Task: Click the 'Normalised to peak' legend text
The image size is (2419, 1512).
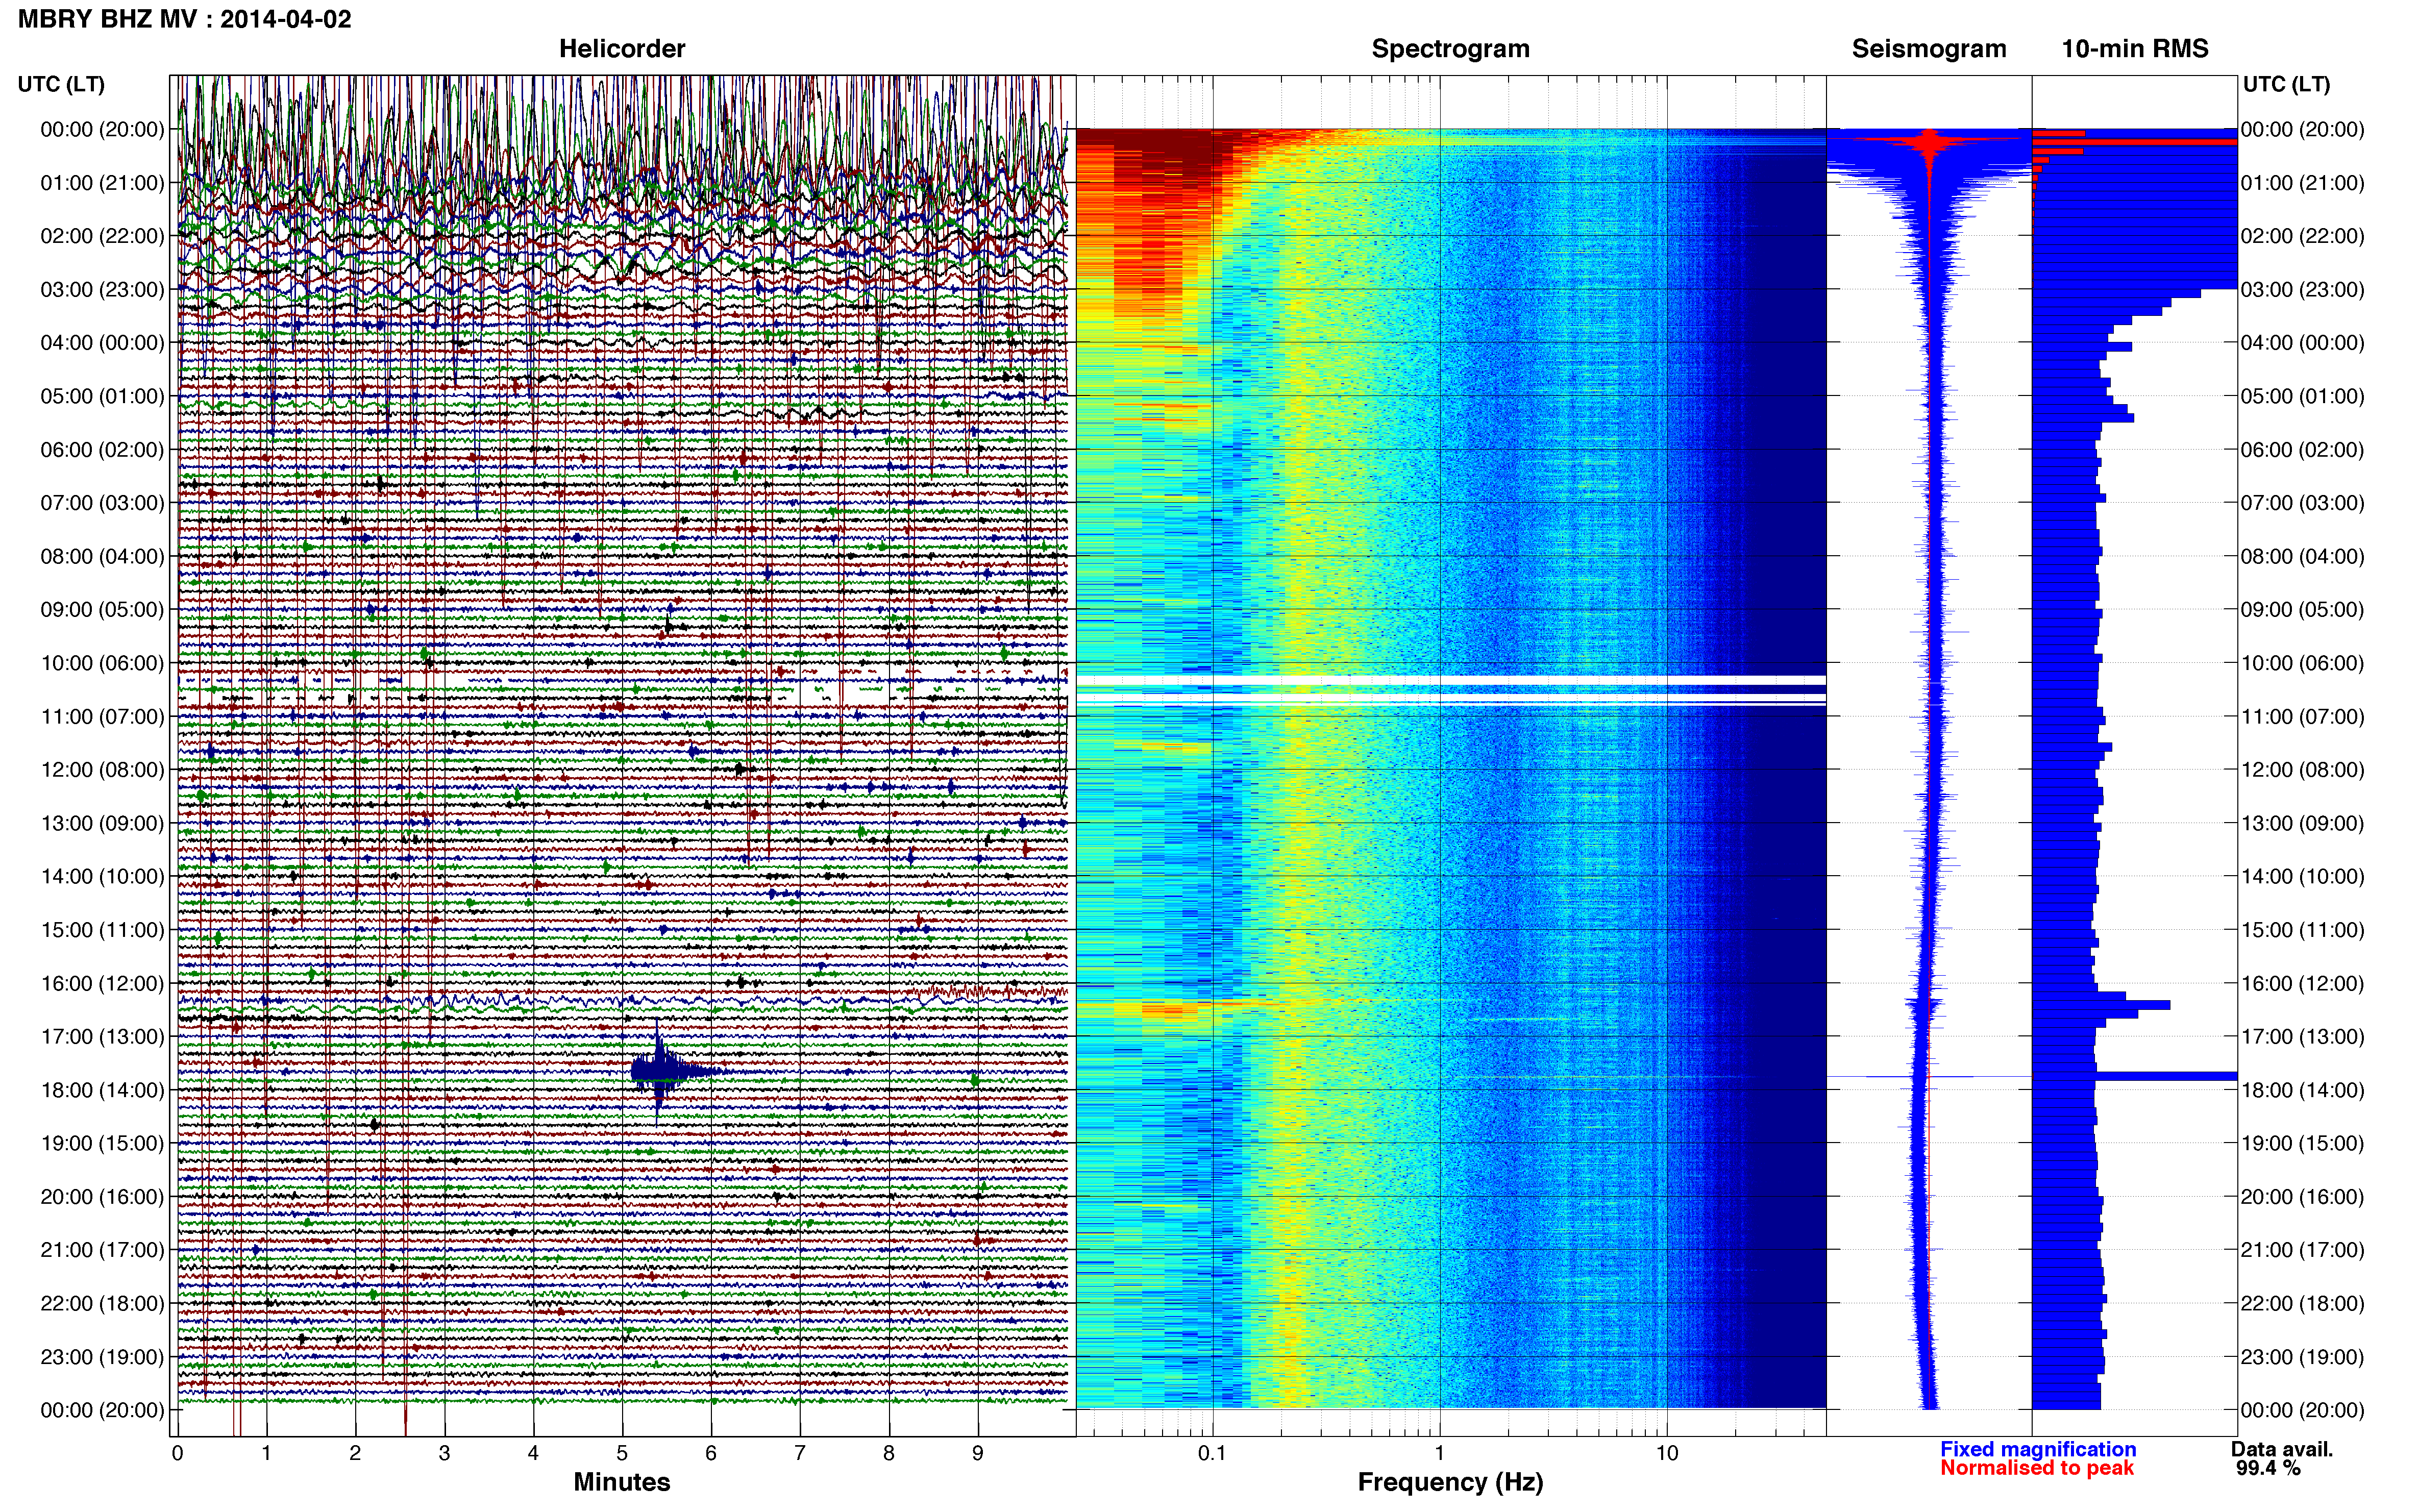Action: [x=2037, y=1468]
